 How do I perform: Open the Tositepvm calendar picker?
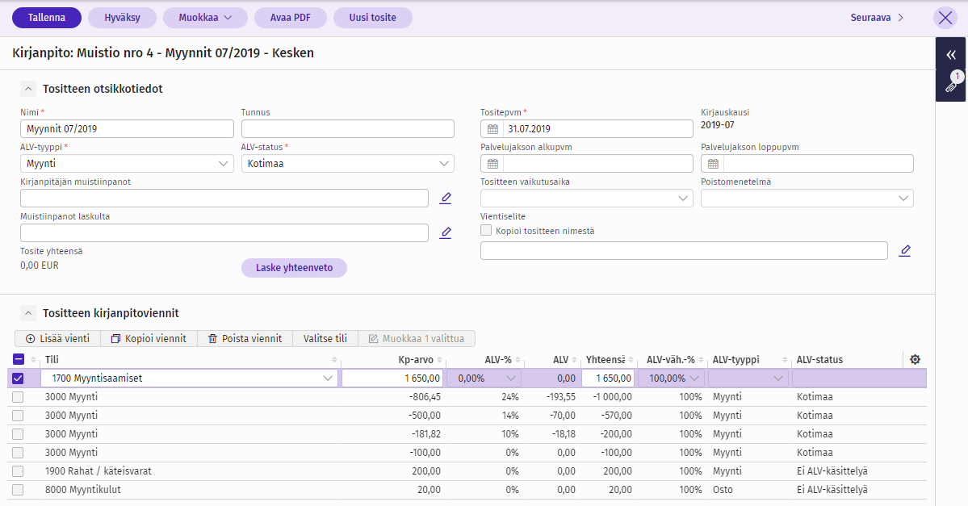(x=492, y=129)
